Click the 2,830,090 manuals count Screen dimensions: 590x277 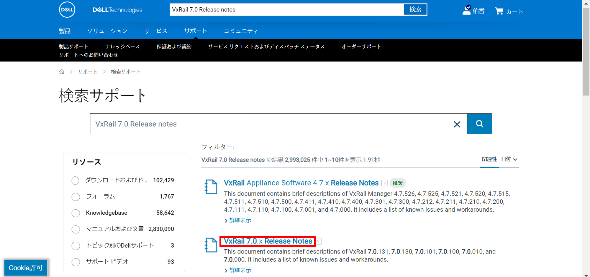click(x=161, y=229)
